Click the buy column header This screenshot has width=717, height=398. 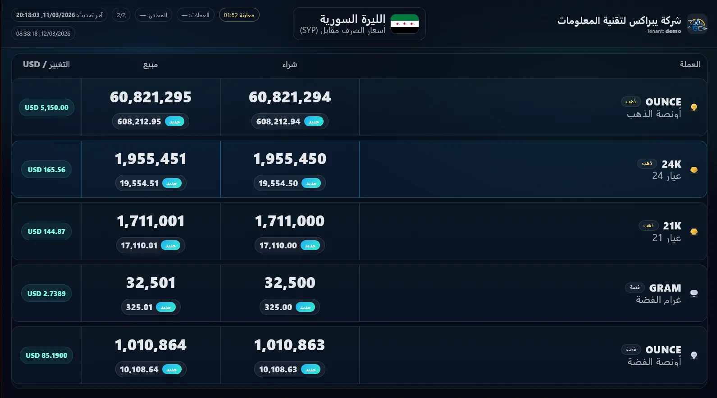click(289, 65)
